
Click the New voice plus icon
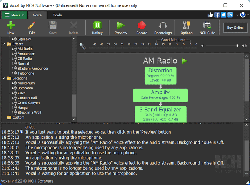tap(11, 25)
